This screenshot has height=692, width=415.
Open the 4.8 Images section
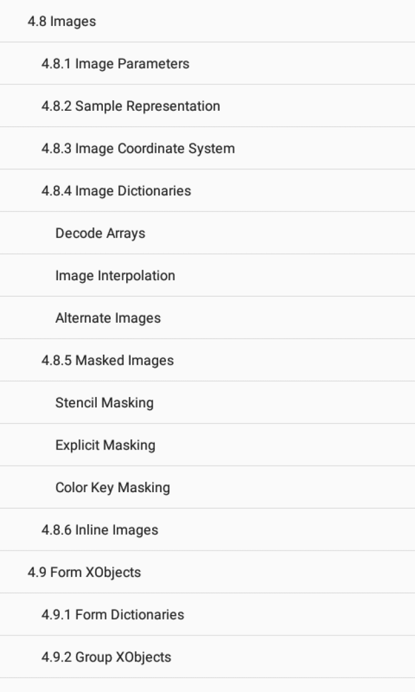click(x=62, y=22)
